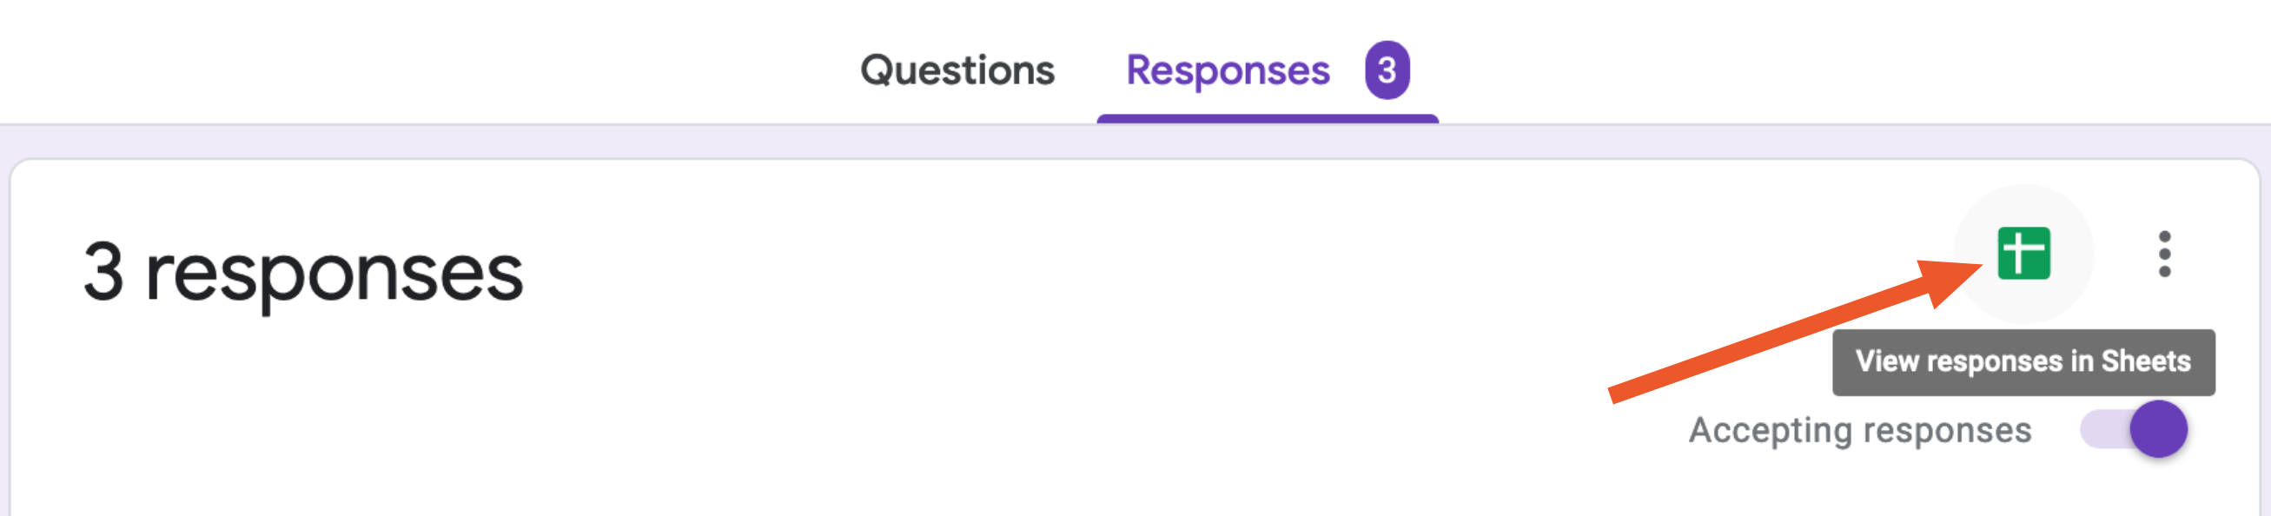The height and width of the screenshot is (516, 2271).
Task: Click the purple underline beneath Responses
Action: (x=1267, y=118)
